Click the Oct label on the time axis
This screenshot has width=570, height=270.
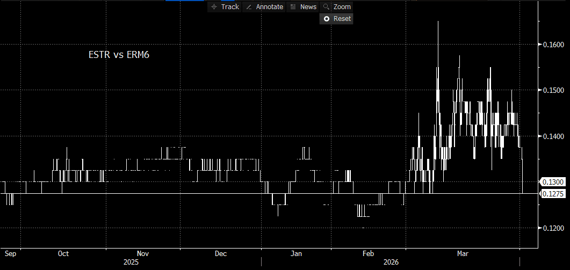(63, 253)
